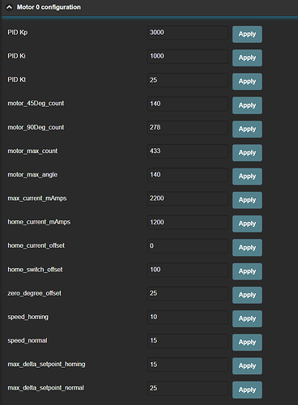Focus the motor_90Deg_count input field

click(x=188, y=127)
